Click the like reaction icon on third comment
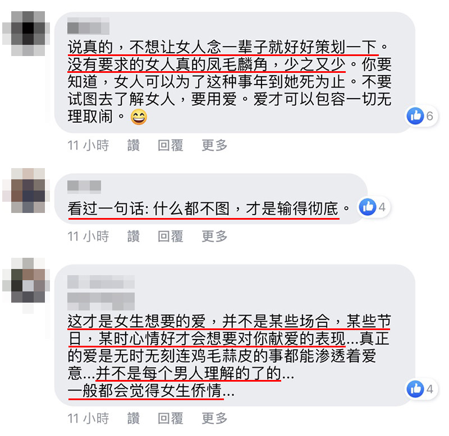The height and width of the screenshot is (436, 449). 415,389
